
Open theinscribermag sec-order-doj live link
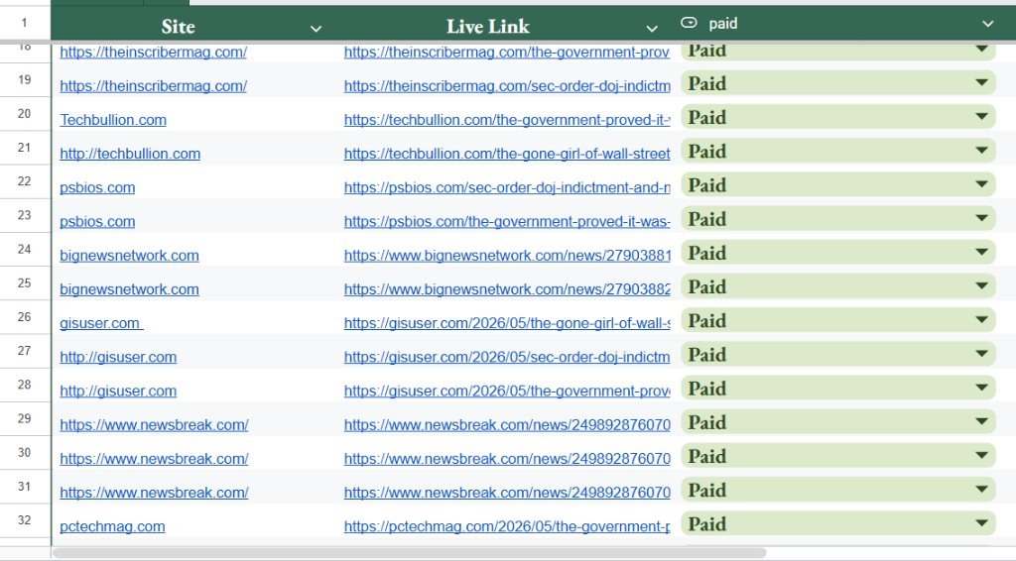[507, 85]
